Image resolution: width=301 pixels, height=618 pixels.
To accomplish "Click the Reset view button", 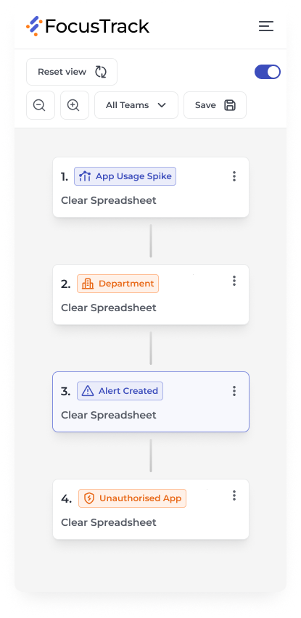I will point(72,72).
